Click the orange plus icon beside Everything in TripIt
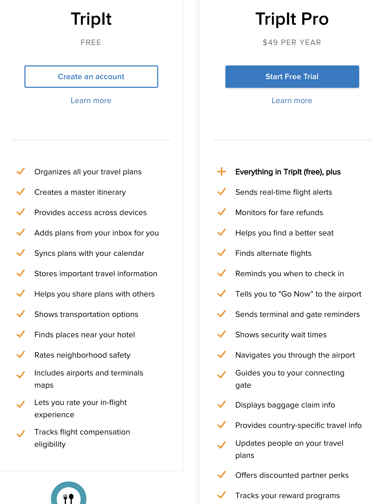This screenshot has height=504, width=377. [222, 172]
